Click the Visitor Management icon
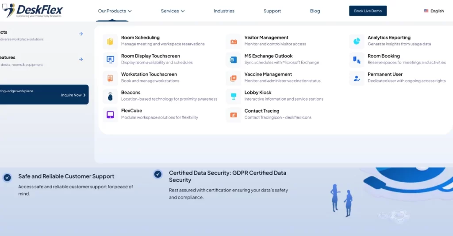Viewport: 453px width, 236px height. tap(234, 41)
